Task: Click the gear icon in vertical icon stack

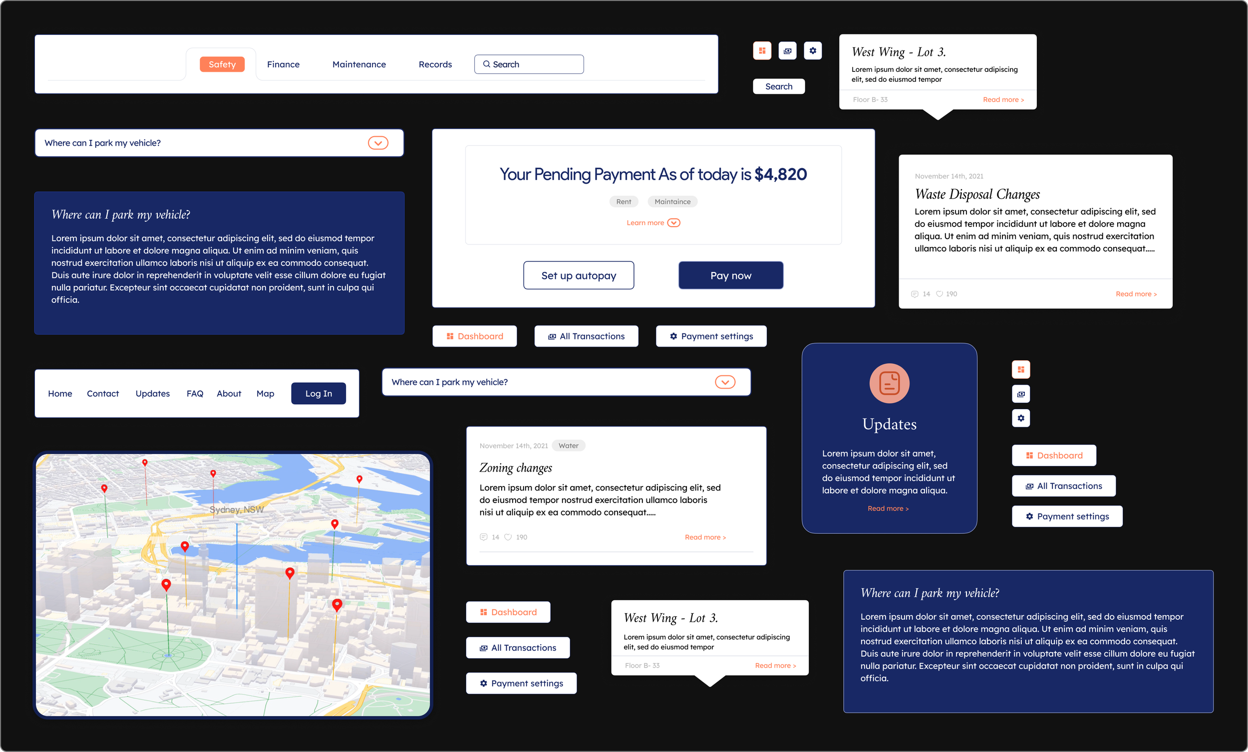Action: point(1020,418)
